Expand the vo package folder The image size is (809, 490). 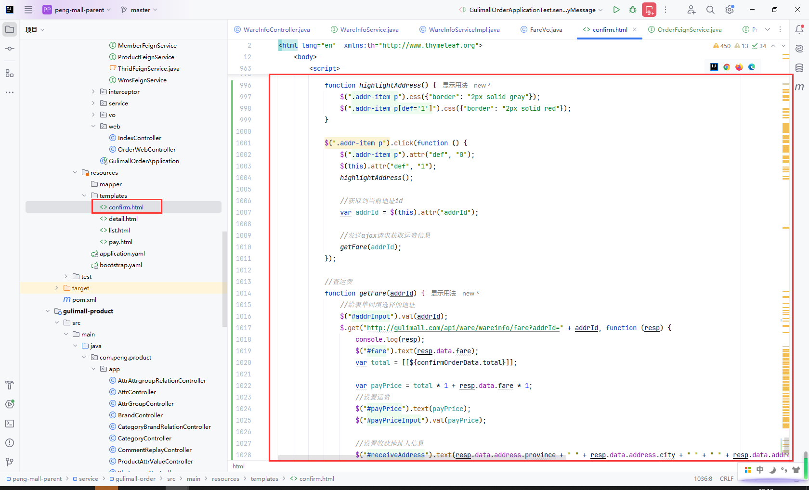coord(93,115)
